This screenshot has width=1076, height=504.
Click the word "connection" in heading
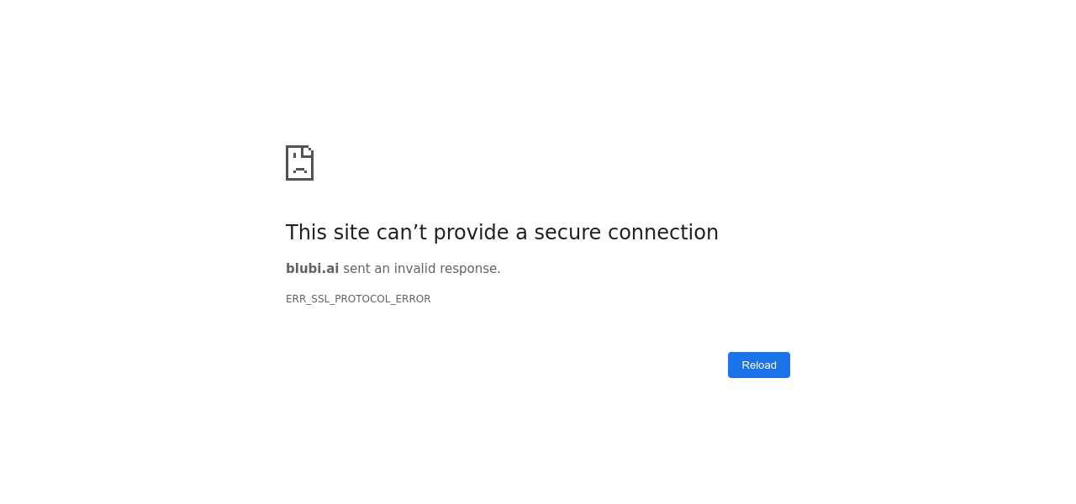click(662, 233)
